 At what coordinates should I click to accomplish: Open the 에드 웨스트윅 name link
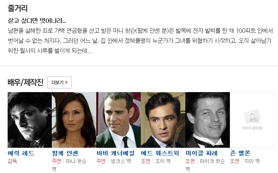point(160,153)
